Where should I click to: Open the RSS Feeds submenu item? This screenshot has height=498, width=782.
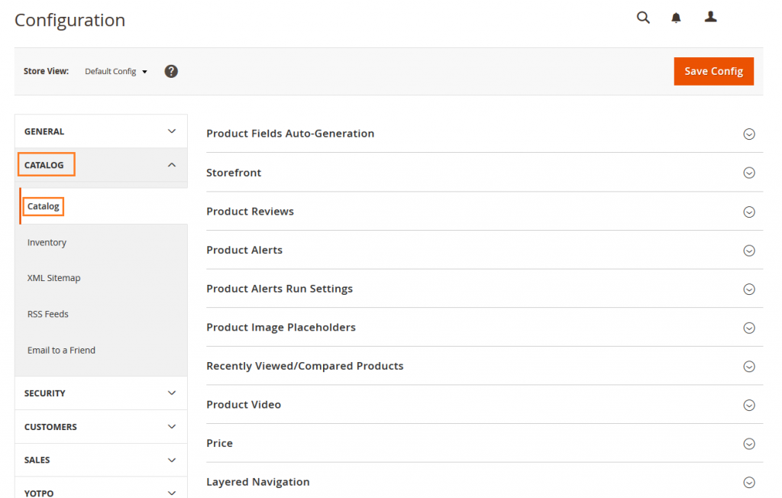point(48,314)
